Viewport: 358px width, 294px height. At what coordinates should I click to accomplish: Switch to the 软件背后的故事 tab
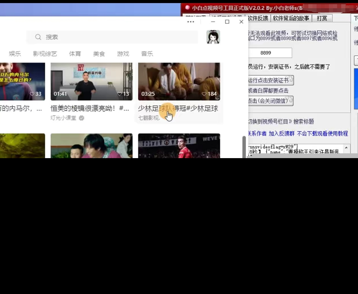(x=291, y=18)
